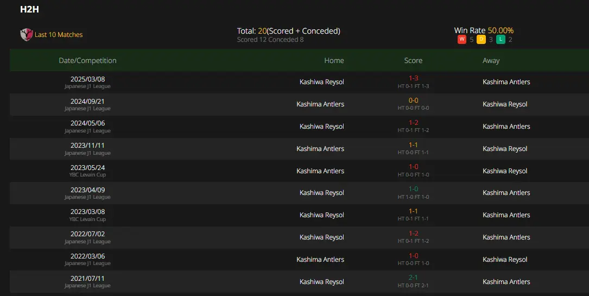This screenshot has width=589, height=296.
Task: Click HT 1-0 FT 1-0 result detail
Action: click(x=413, y=197)
